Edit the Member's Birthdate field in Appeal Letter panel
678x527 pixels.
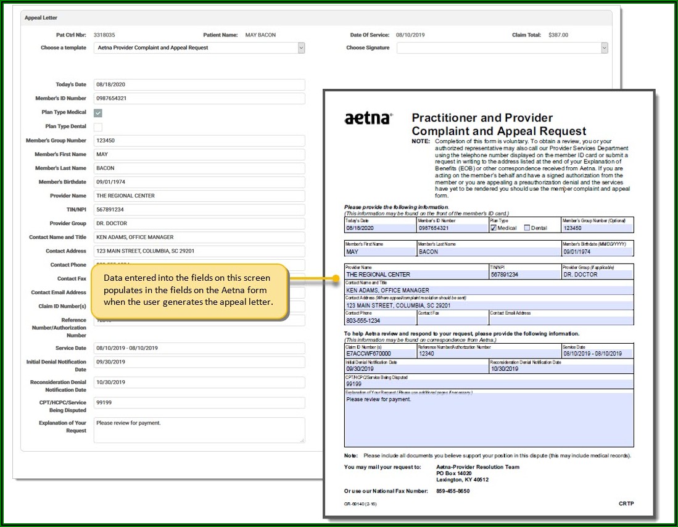click(199, 182)
